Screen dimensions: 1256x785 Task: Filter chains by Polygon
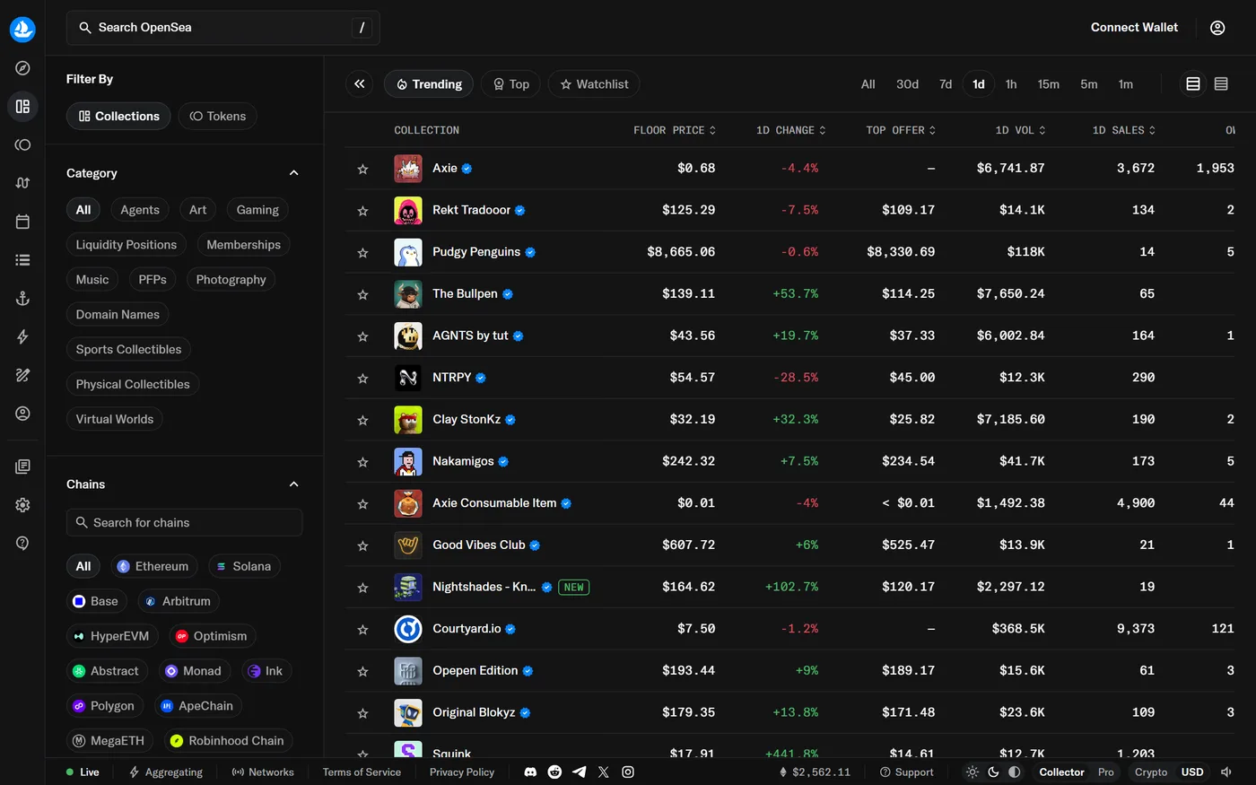[x=104, y=706]
